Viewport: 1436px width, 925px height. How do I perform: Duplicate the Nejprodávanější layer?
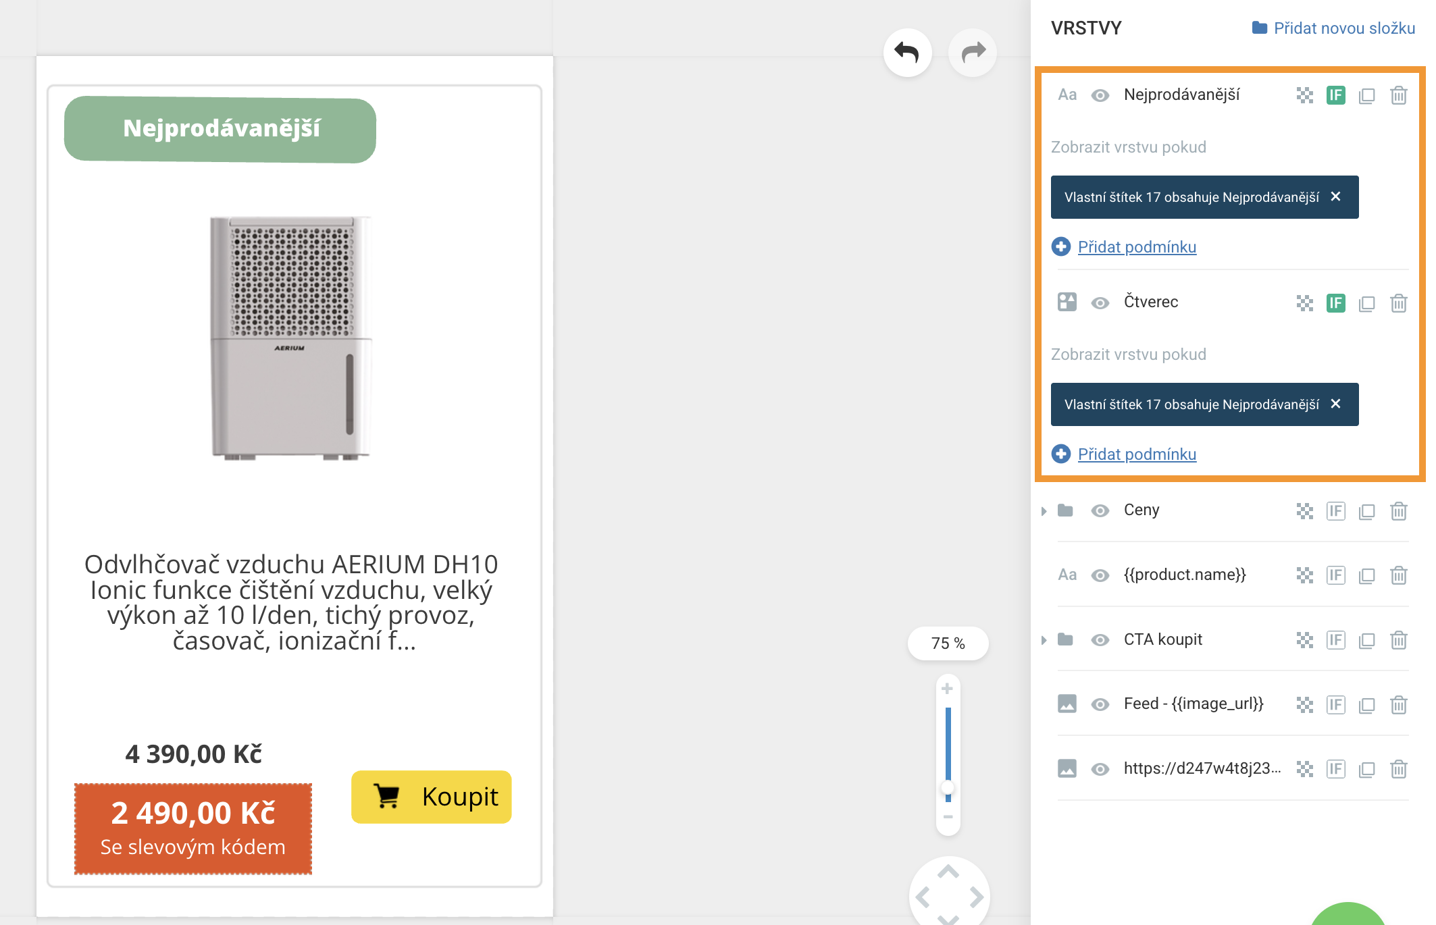click(x=1366, y=96)
